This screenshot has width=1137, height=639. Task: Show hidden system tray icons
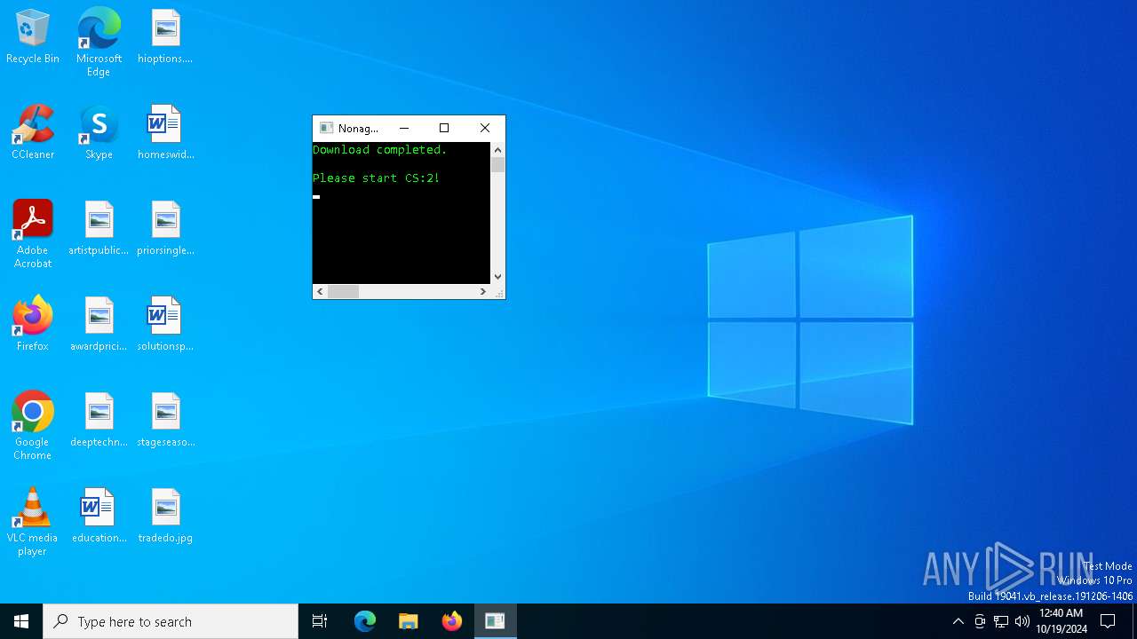click(958, 621)
